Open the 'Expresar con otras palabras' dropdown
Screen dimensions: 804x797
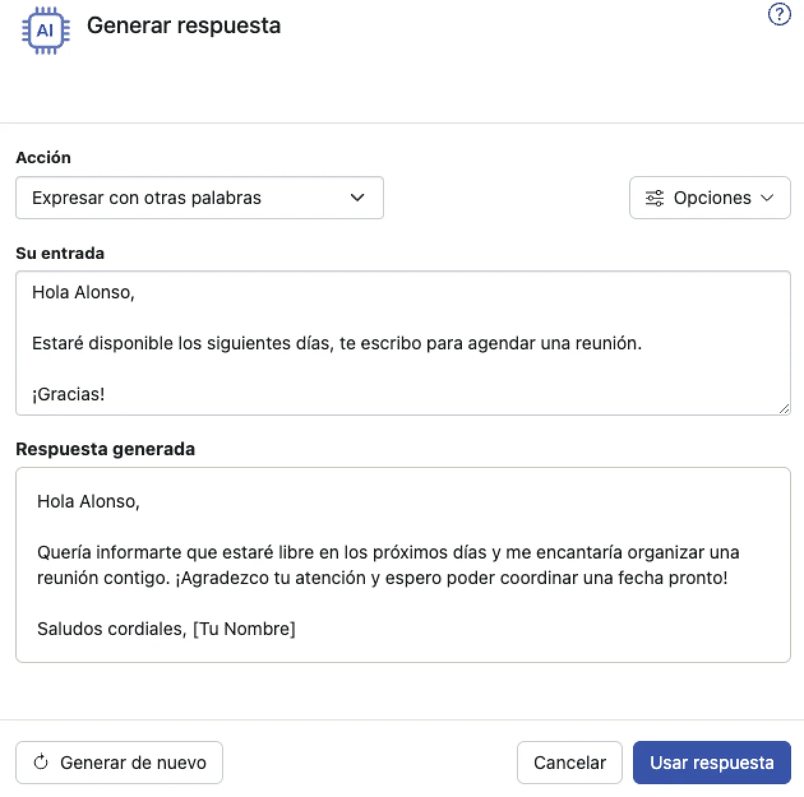click(200, 198)
